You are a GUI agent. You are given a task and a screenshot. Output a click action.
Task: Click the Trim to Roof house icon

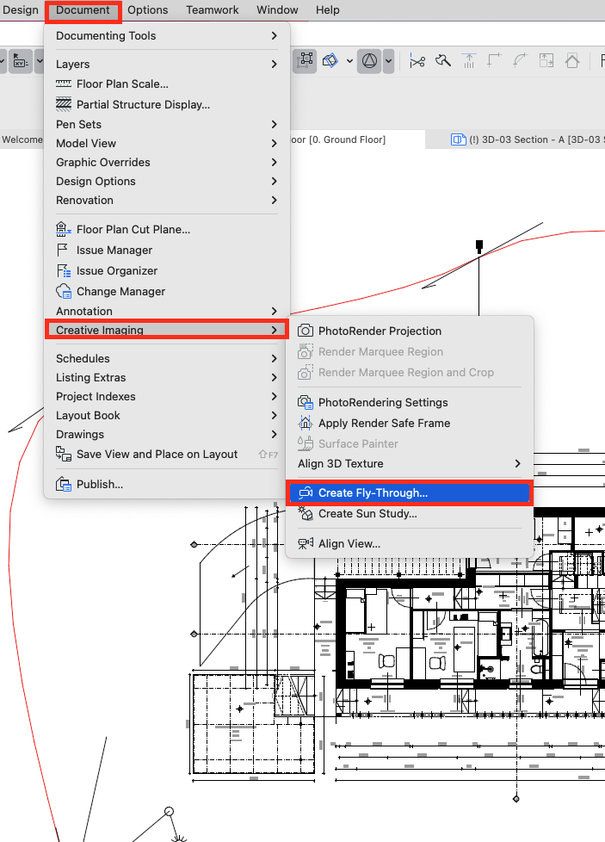pos(572,60)
